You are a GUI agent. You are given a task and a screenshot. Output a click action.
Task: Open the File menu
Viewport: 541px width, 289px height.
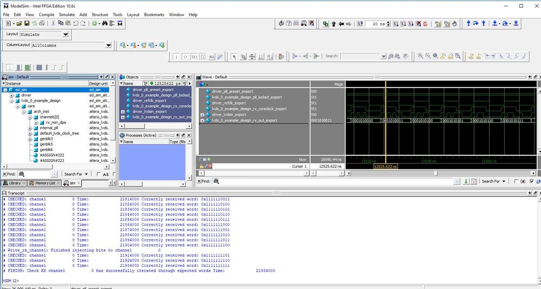6,15
